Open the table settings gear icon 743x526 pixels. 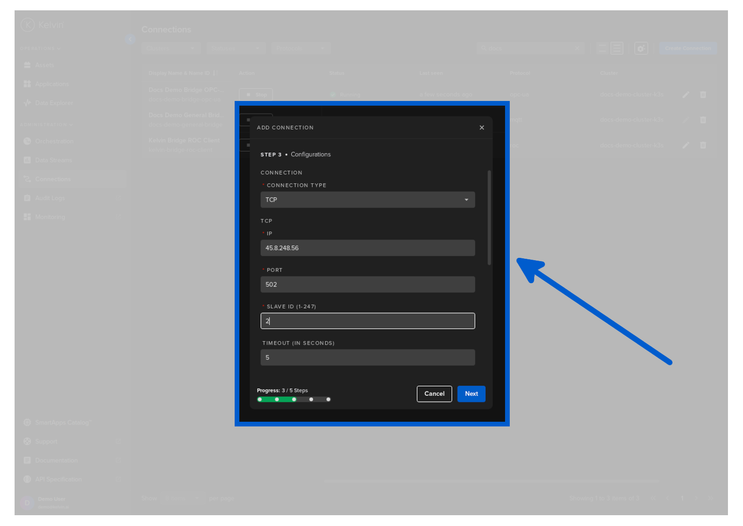point(640,48)
